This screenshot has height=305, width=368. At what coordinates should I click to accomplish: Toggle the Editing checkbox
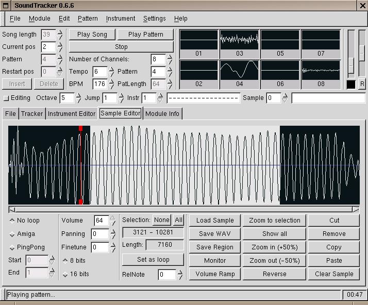pyautogui.click(x=6, y=98)
